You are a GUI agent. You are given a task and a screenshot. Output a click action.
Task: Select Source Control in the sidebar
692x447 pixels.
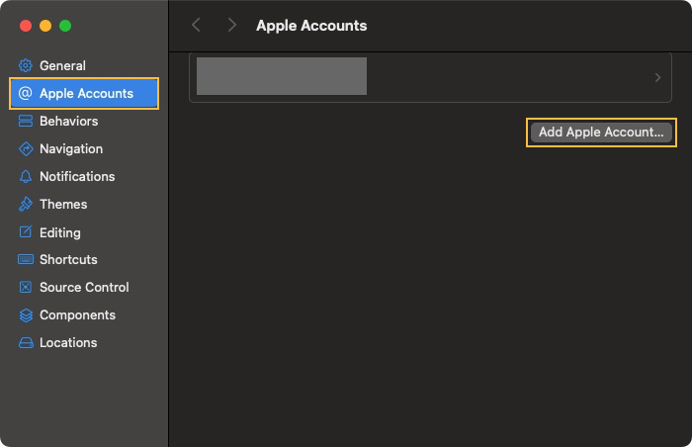pyautogui.click(x=84, y=287)
